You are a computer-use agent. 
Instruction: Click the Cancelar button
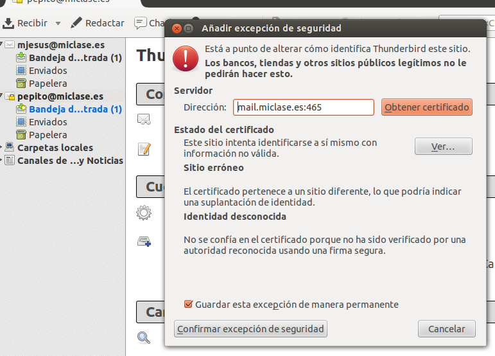click(x=446, y=329)
